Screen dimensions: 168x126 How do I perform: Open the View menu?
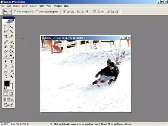[x=49, y=6]
